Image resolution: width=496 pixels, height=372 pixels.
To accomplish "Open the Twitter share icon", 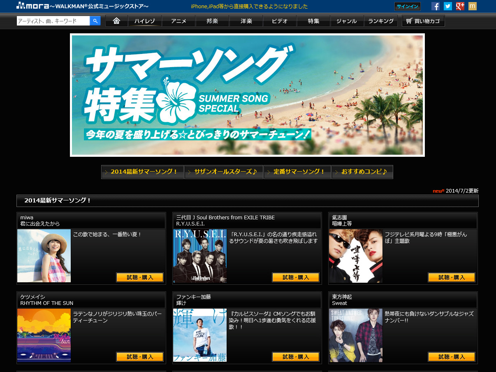I will coord(448,6).
